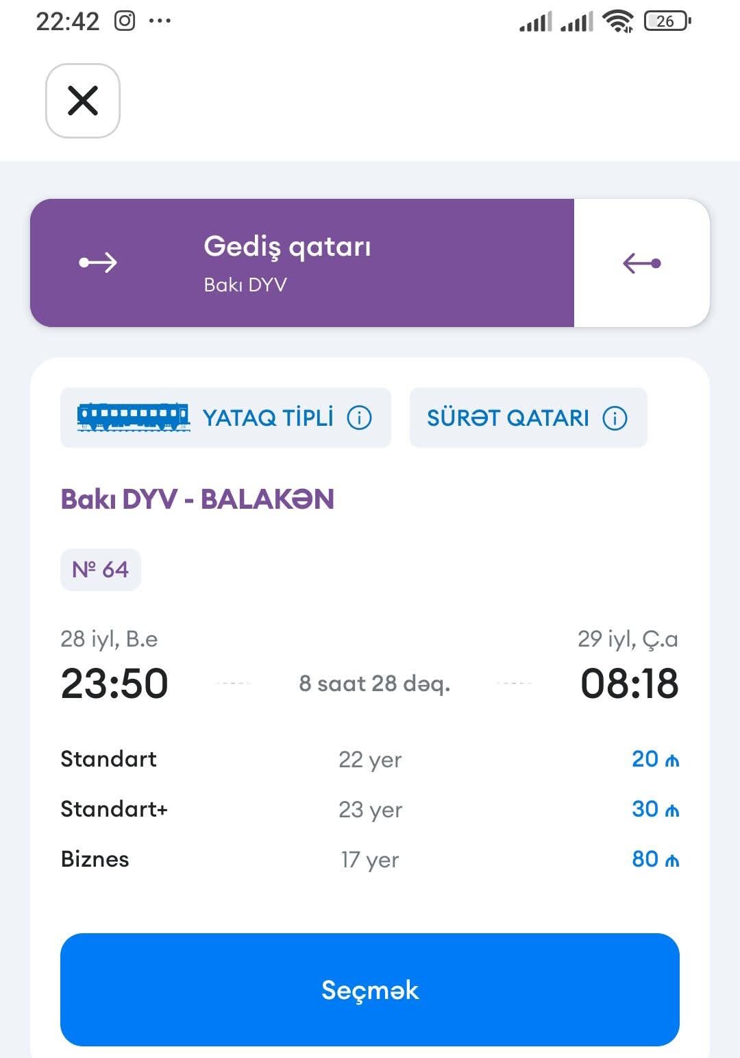The width and height of the screenshot is (740, 1058).
Task: Select the Standart fare row
Action: (x=370, y=759)
